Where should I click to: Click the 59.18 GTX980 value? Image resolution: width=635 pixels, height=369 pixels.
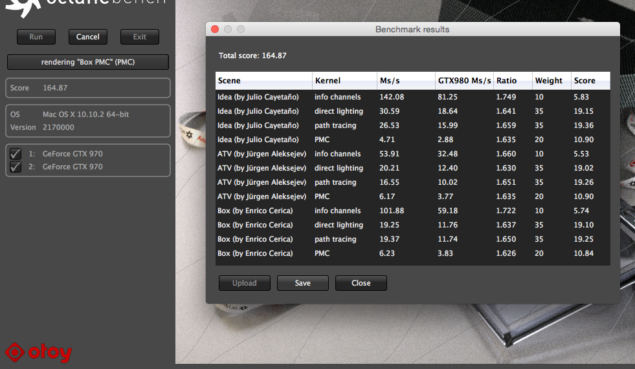[x=447, y=211]
